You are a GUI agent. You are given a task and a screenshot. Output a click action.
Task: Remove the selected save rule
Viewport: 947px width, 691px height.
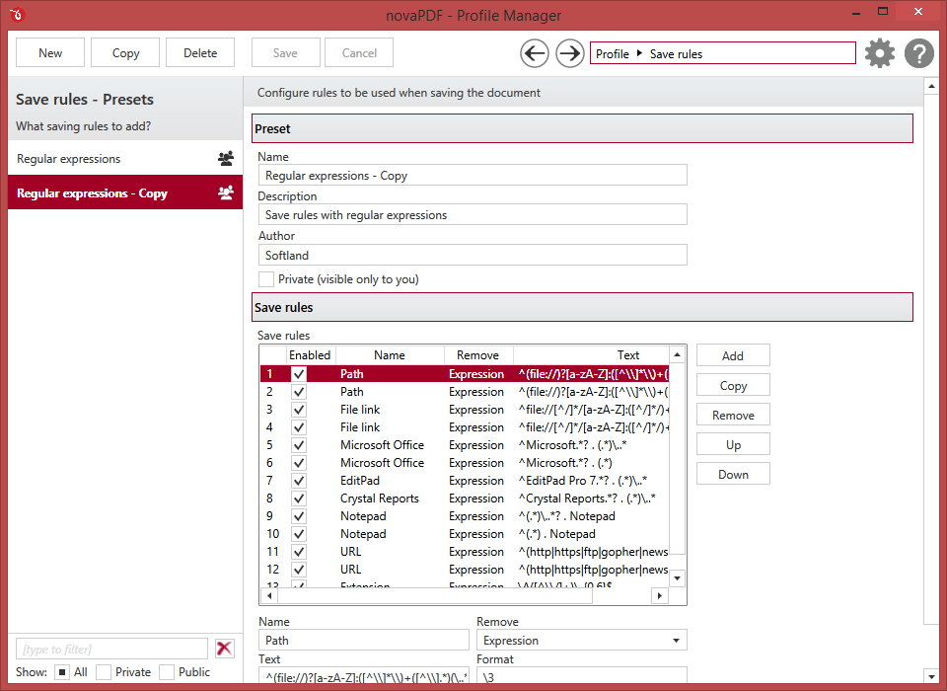[x=733, y=415]
